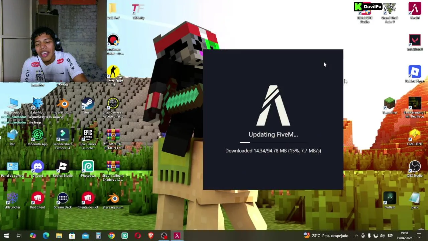
Task: Open the pack file on desktop
Action: point(415,201)
